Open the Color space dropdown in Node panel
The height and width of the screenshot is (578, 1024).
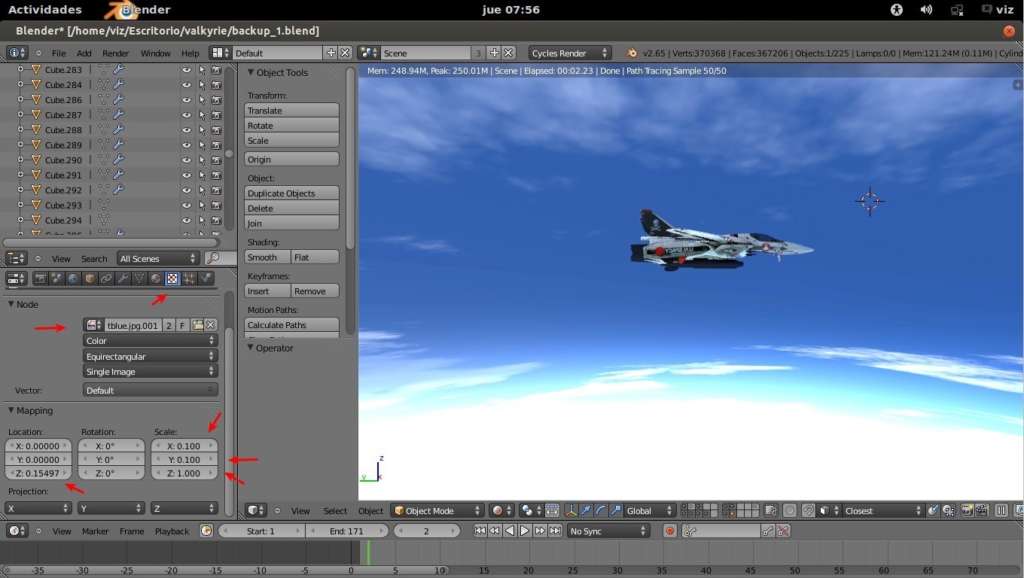point(151,340)
